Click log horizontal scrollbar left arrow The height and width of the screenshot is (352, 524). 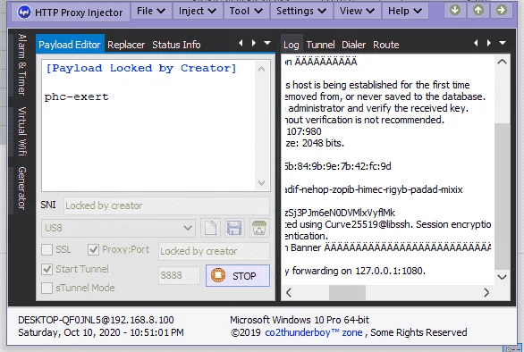289,292
